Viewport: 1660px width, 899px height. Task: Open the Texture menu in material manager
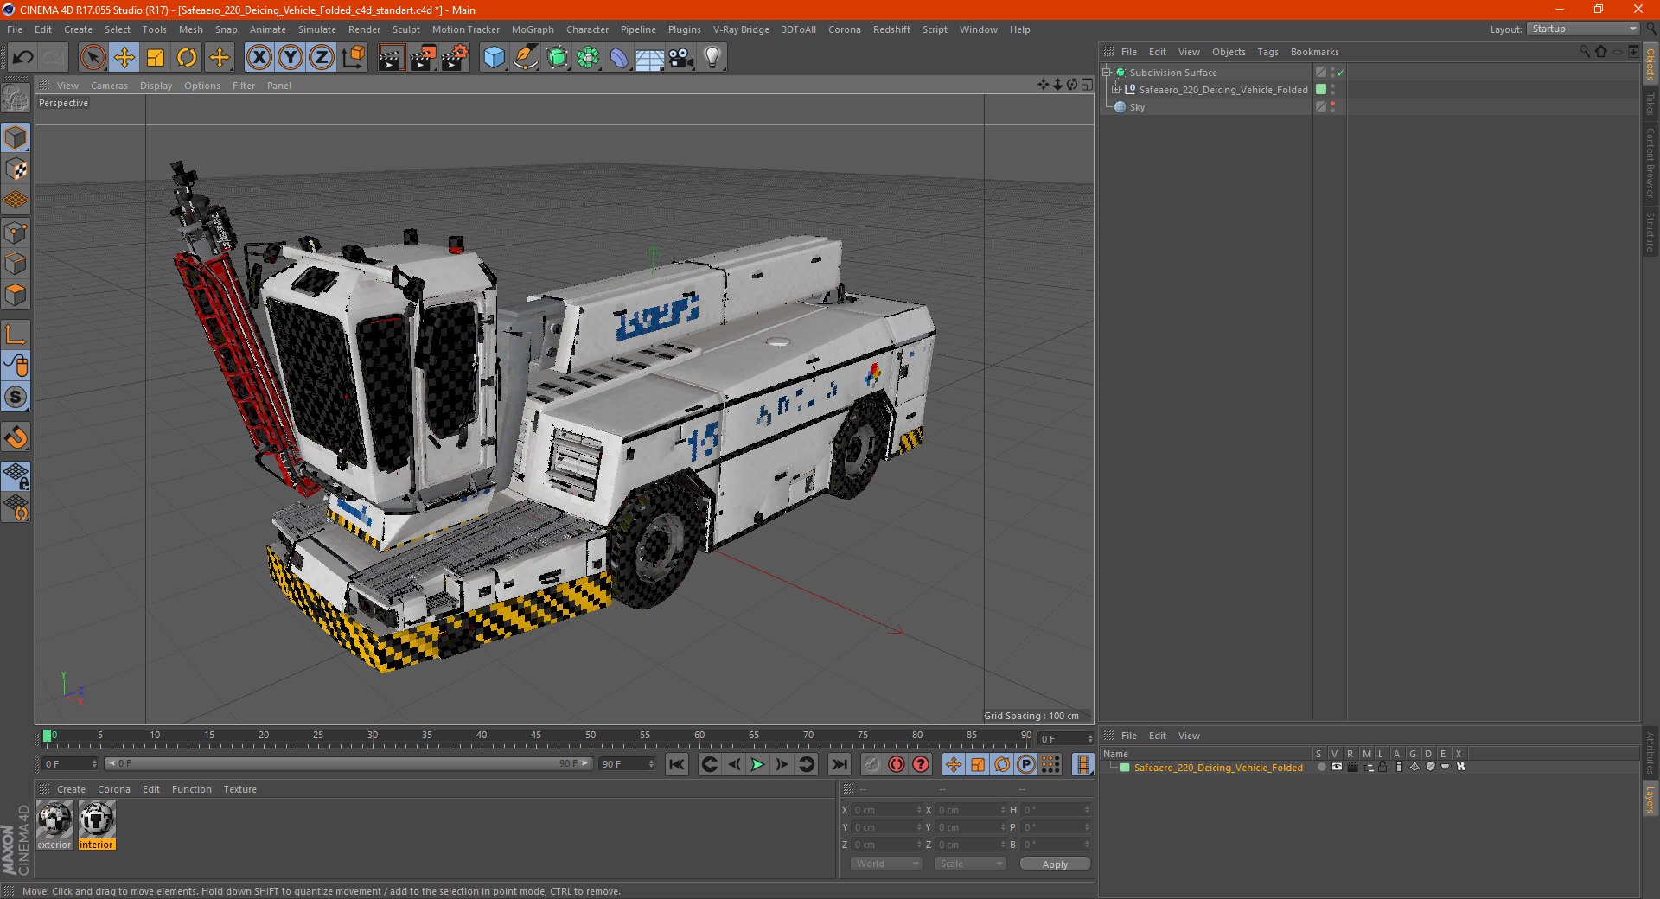(x=239, y=789)
